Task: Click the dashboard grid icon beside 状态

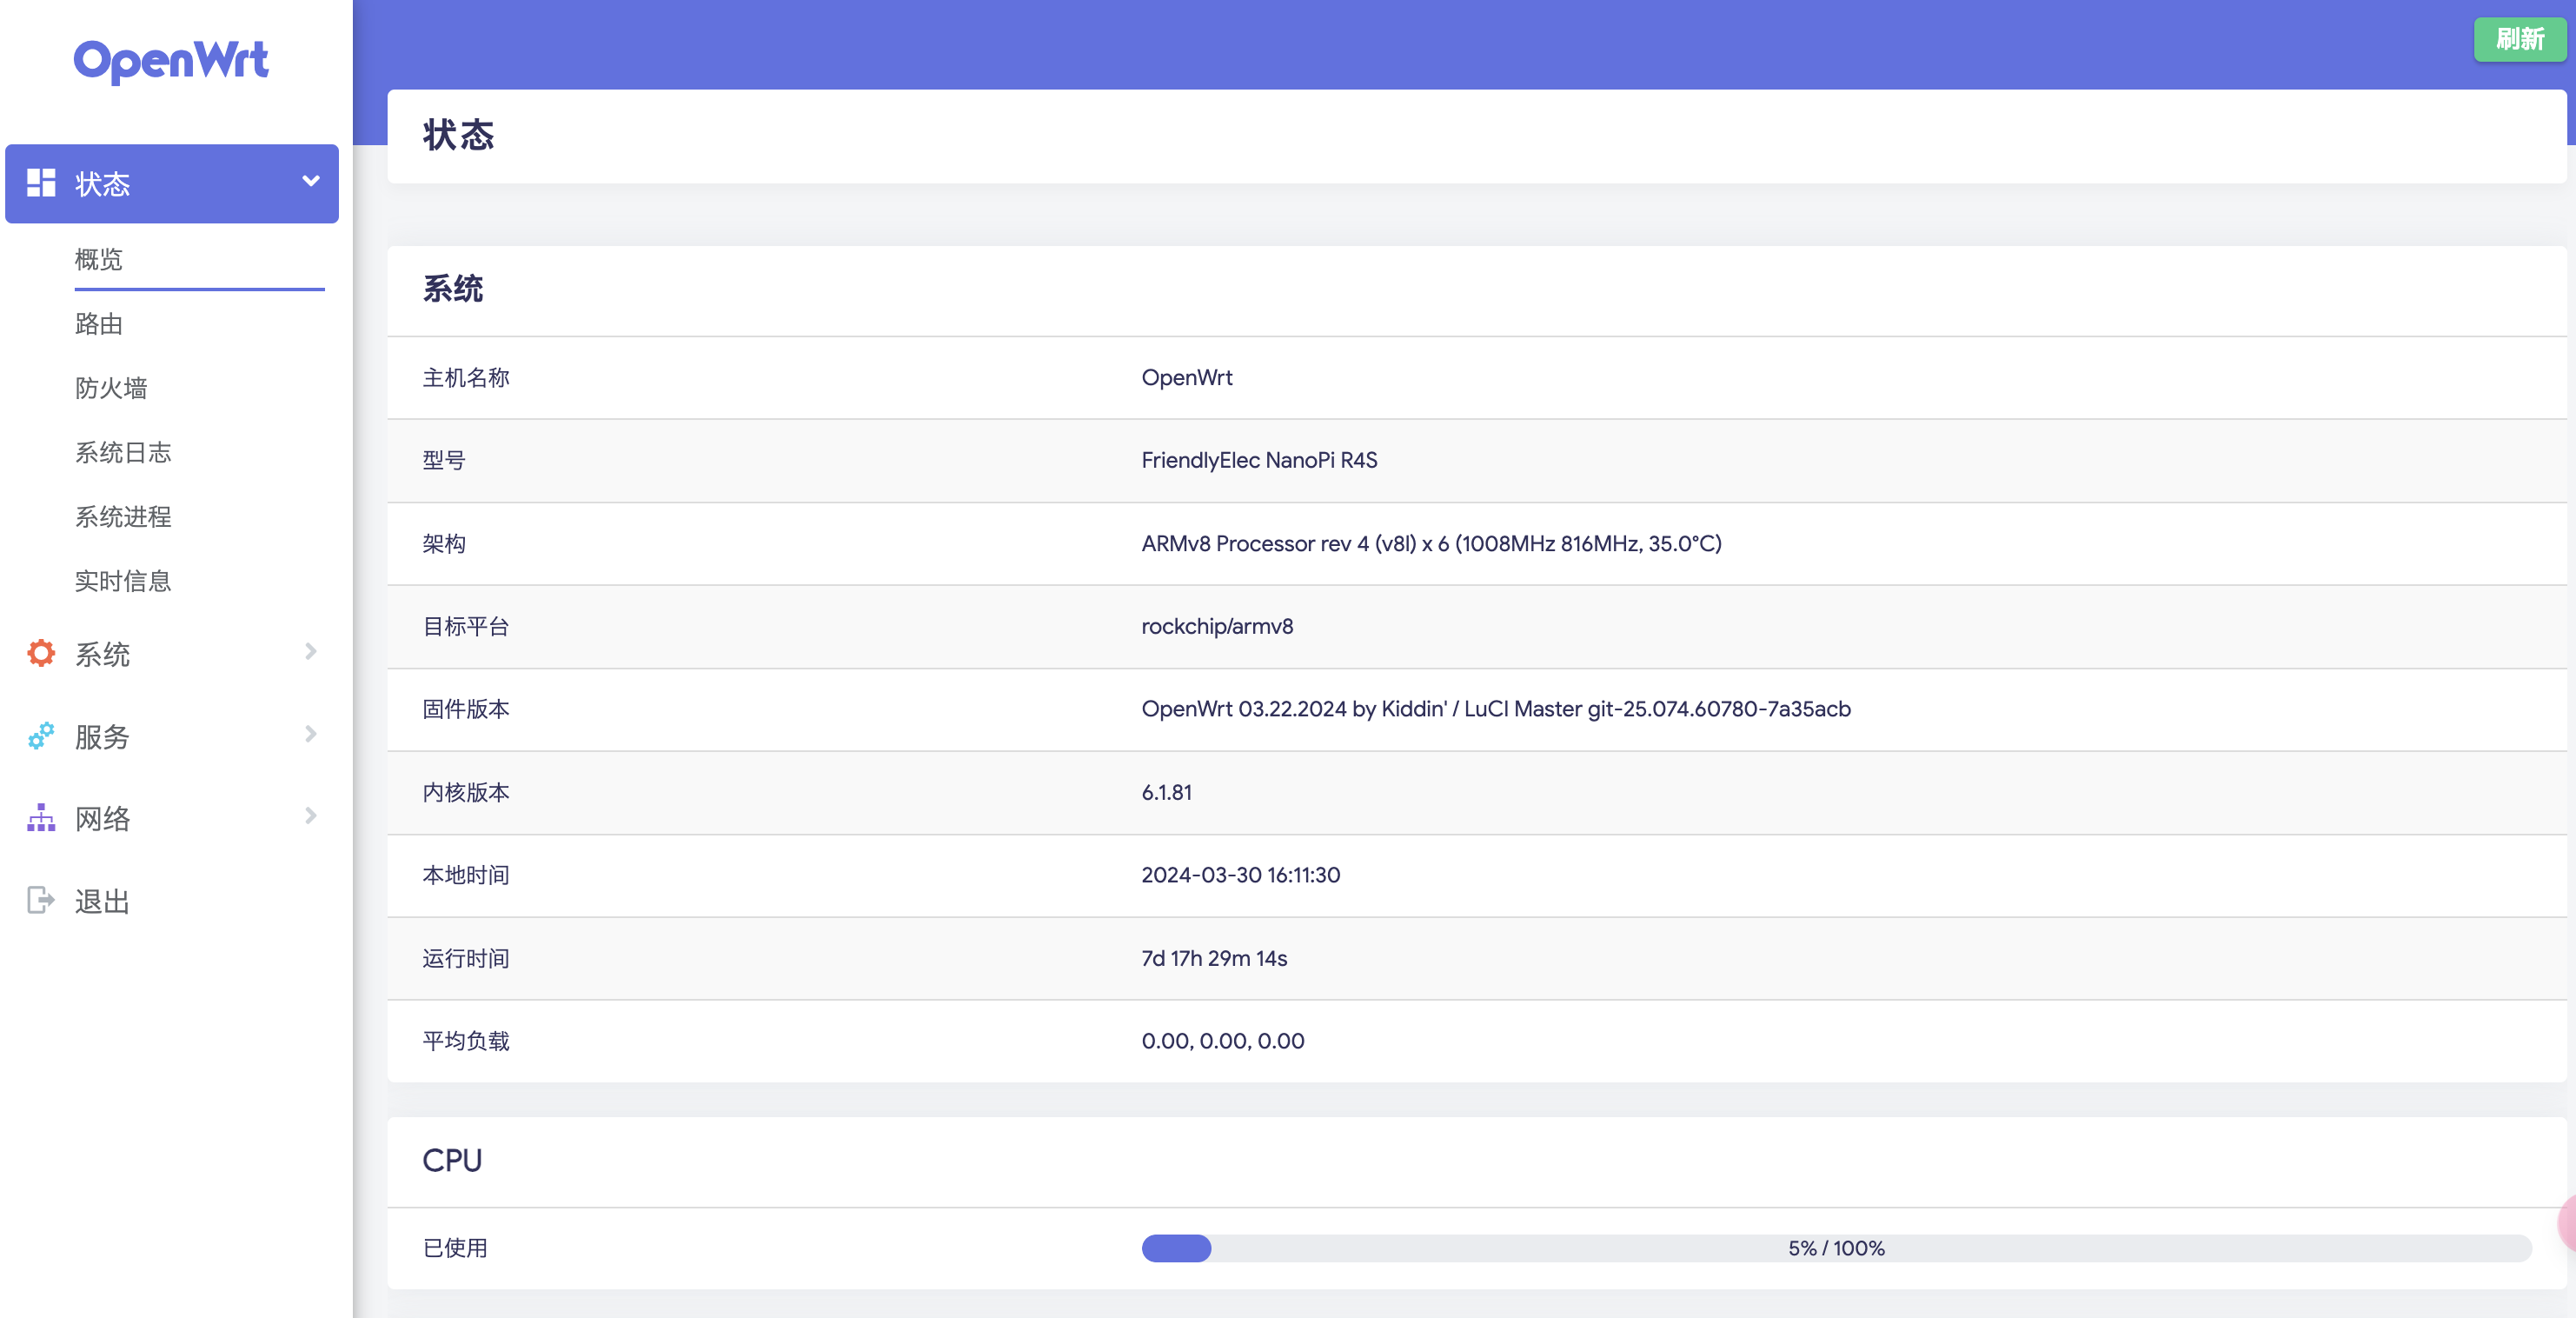Action: (x=41, y=183)
